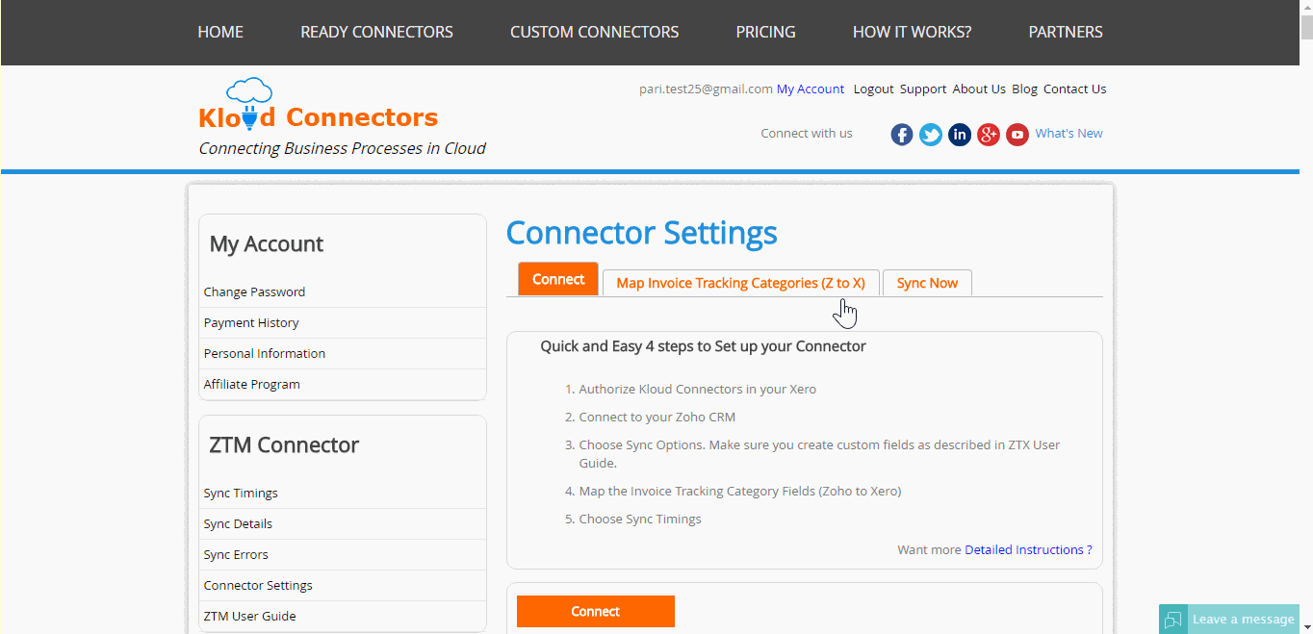Click the Leave a message chat button
This screenshot has height=634, width=1313.
(1229, 620)
